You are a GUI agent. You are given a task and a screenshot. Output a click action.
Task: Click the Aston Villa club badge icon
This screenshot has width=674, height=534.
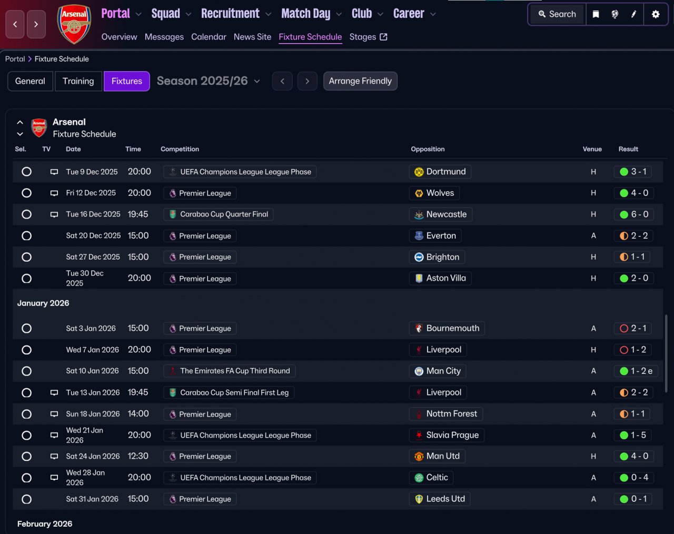tap(419, 278)
